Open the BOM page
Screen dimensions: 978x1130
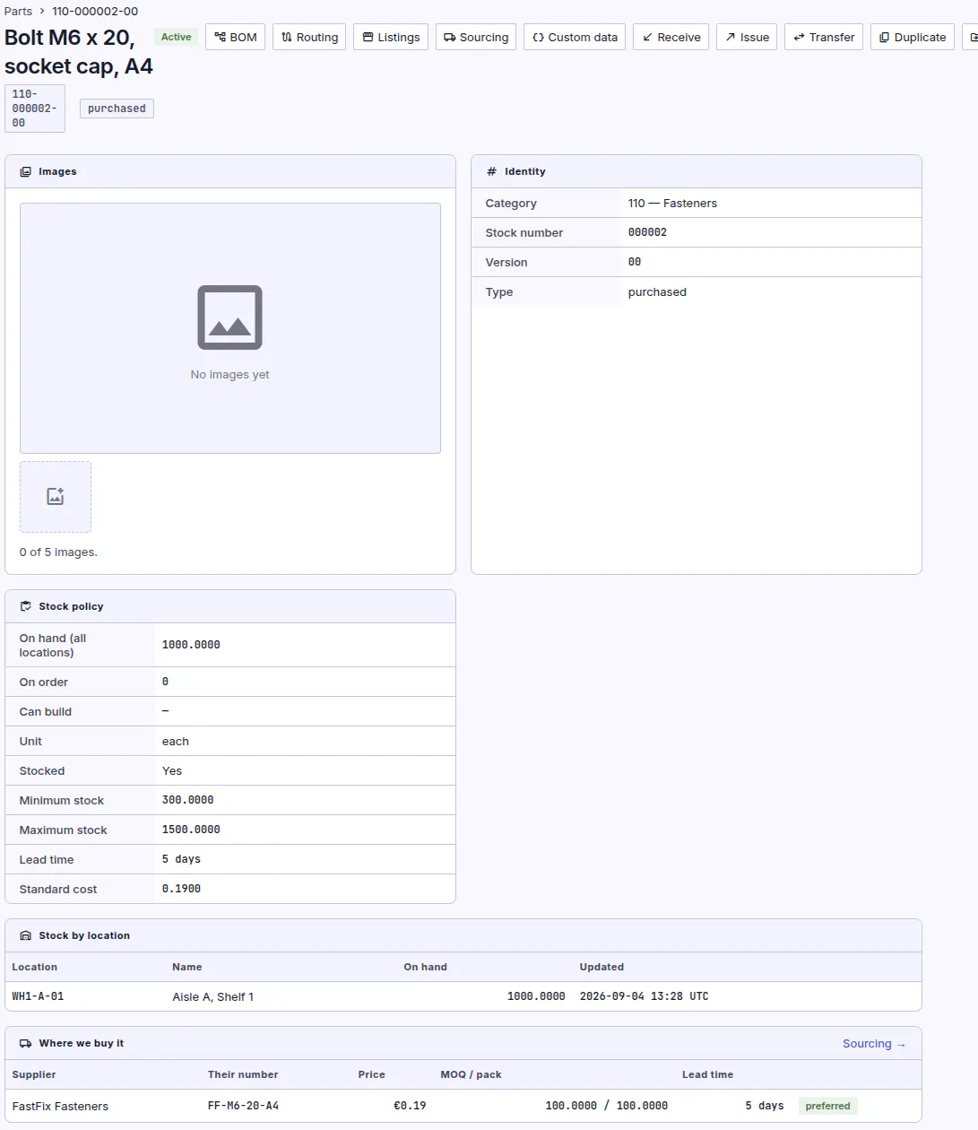tap(235, 37)
